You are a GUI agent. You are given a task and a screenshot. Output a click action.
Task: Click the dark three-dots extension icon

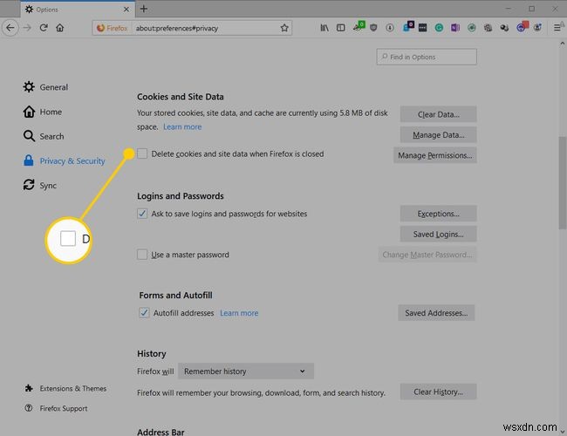click(x=423, y=28)
